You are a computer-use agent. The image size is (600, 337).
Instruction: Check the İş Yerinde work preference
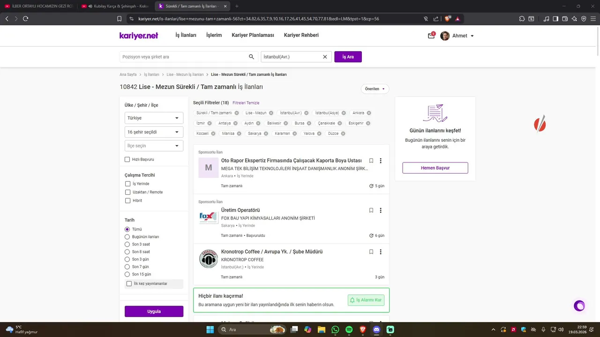(127, 184)
